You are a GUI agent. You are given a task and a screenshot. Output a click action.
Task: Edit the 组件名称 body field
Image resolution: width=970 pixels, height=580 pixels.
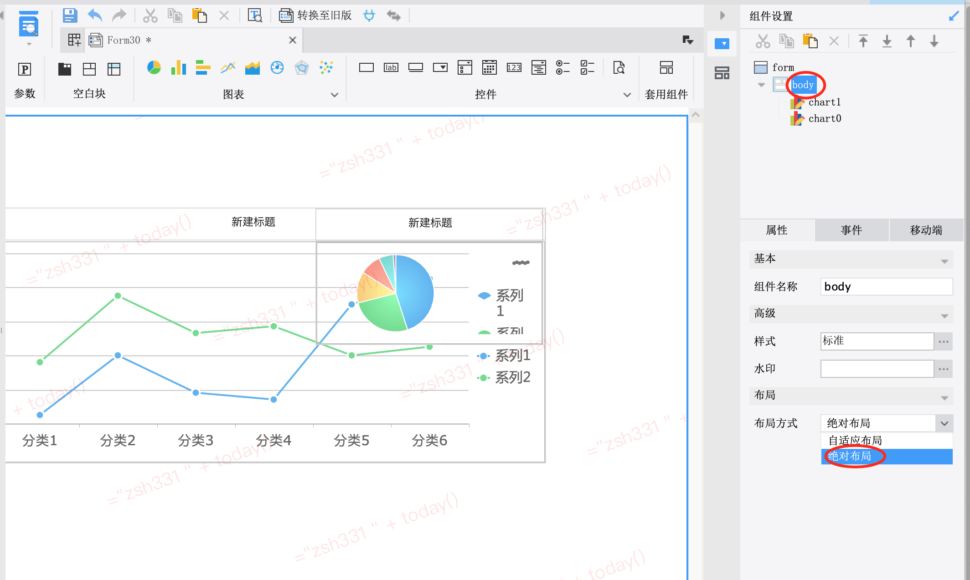(x=887, y=287)
